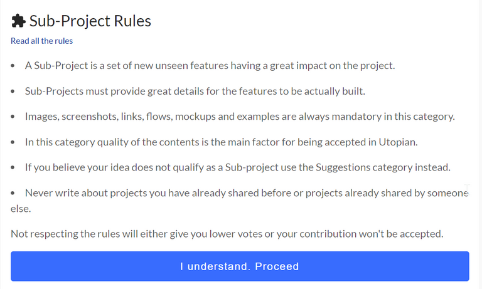Click the bullet dot before A Sub-Project is
The height and width of the screenshot is (289, 482).
pos(13,66)
